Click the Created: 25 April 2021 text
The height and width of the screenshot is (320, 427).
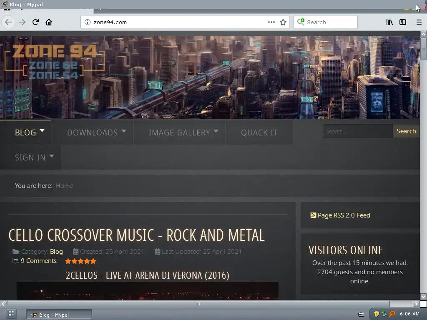pyautogui.click(x=112, y=251)
